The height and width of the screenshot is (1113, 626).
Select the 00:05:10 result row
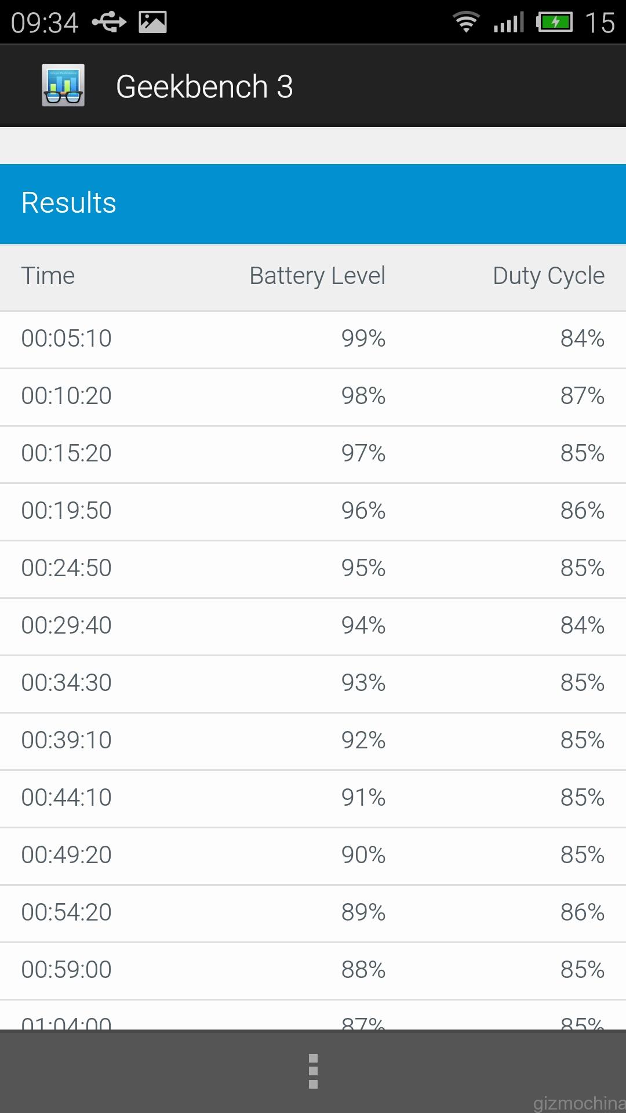[313, 340]
